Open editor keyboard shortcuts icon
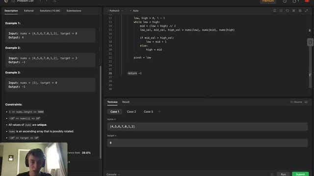 click(x=293, y=11)
